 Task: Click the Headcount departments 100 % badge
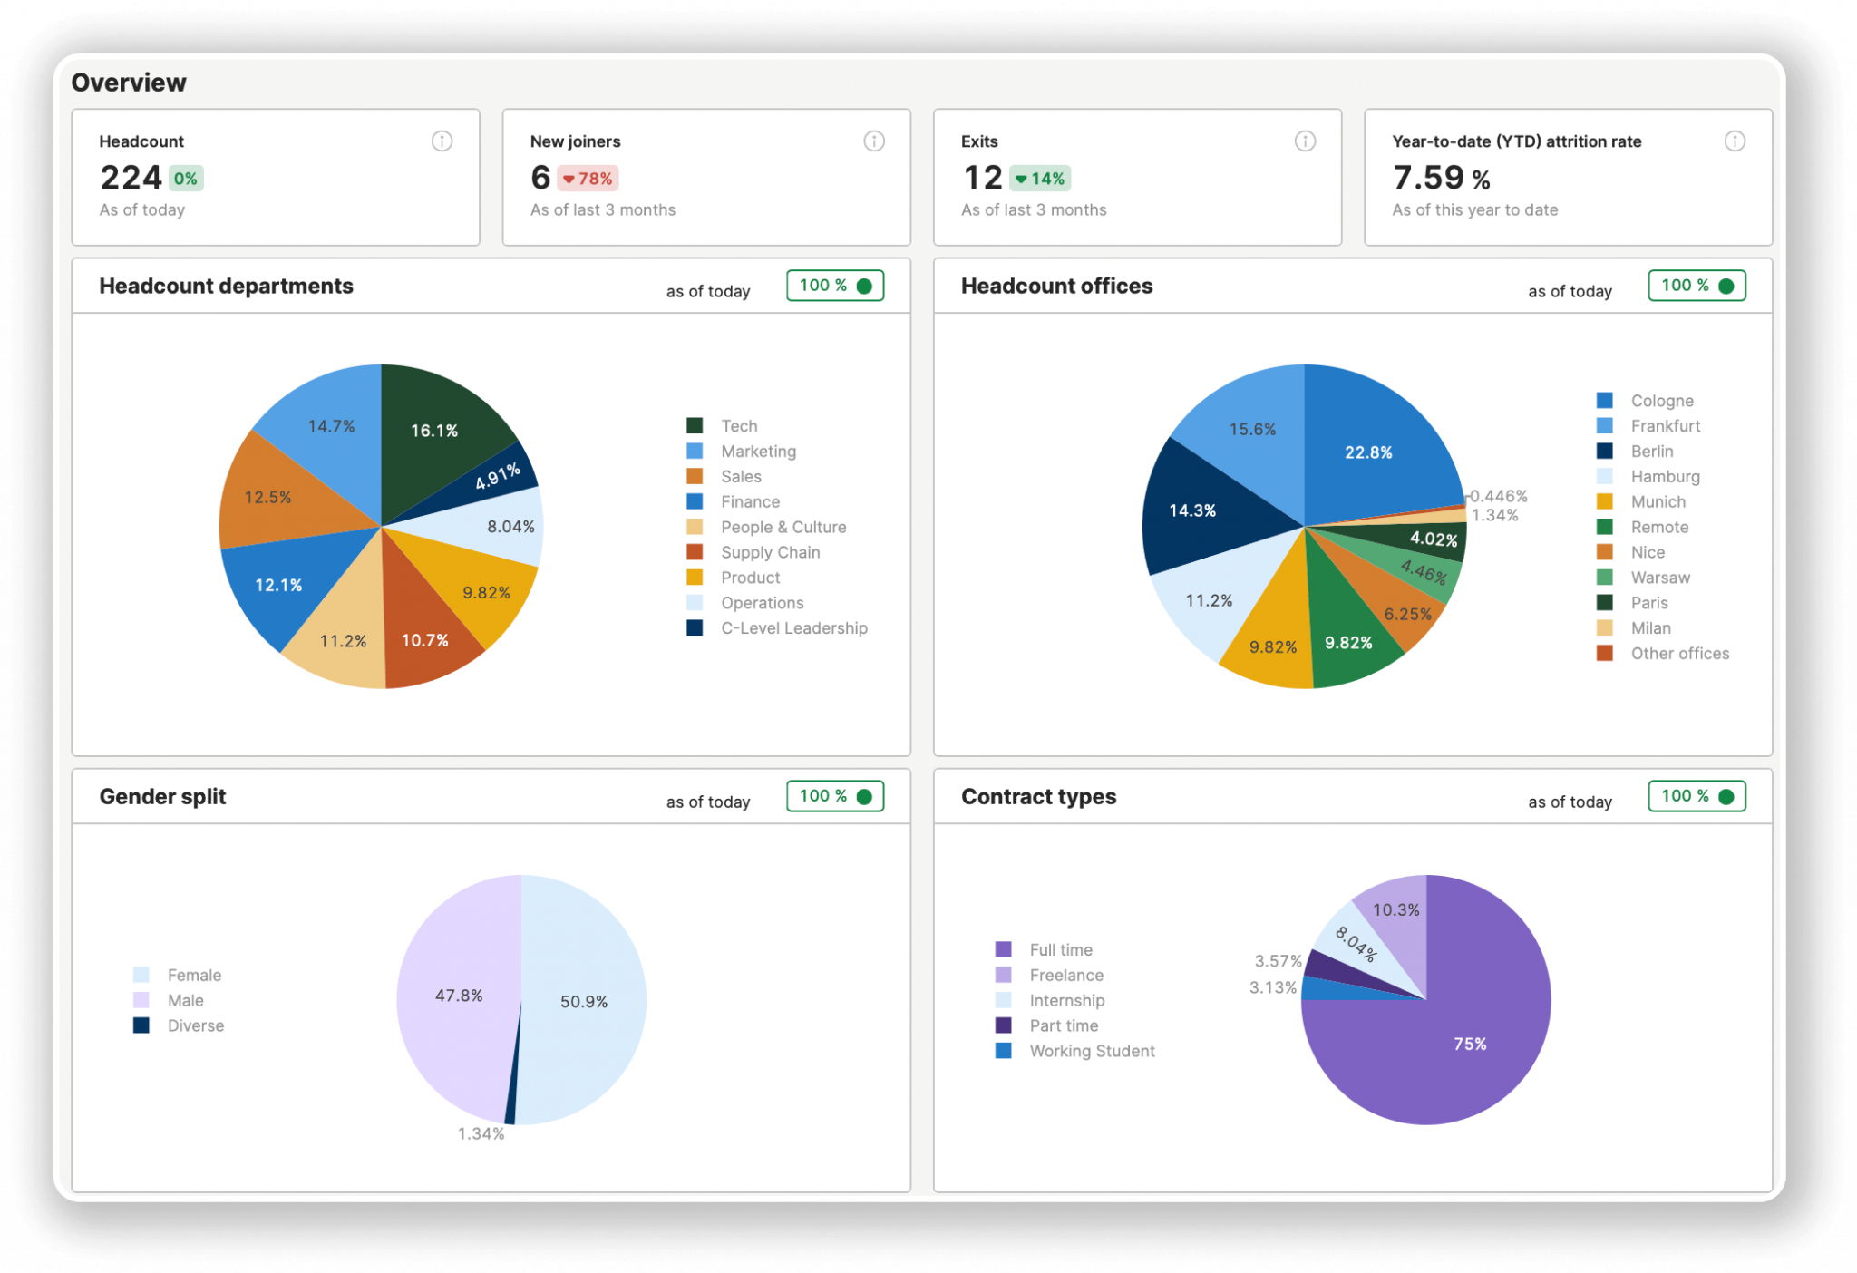point(835,286)
